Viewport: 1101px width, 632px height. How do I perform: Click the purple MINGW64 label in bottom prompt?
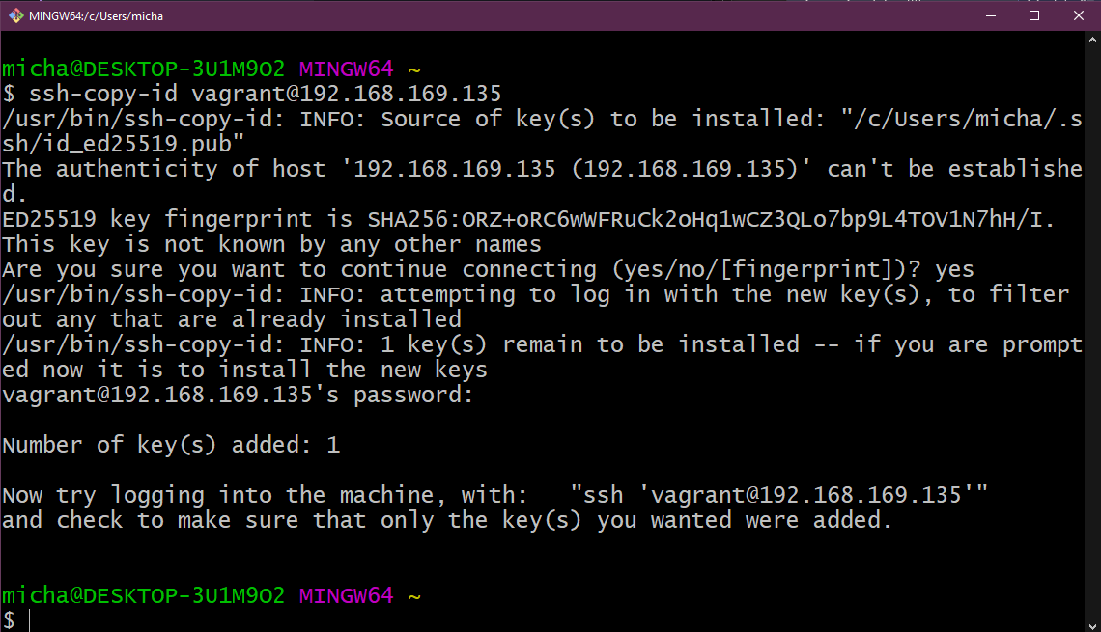coord(346,595)
